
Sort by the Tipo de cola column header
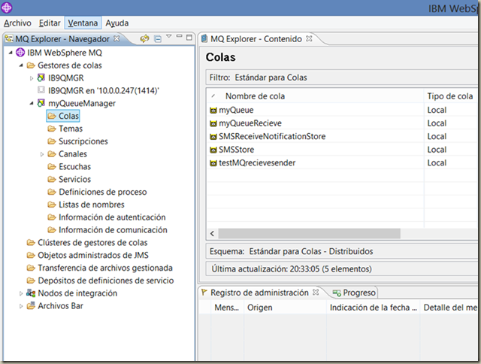[x=450, y=96]
